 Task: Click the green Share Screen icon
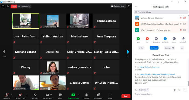(x=73, y=95)
